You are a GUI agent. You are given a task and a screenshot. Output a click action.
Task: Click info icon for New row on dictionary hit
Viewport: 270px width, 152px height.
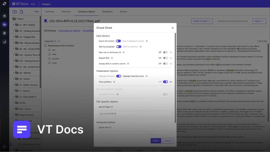click(124, 52)
